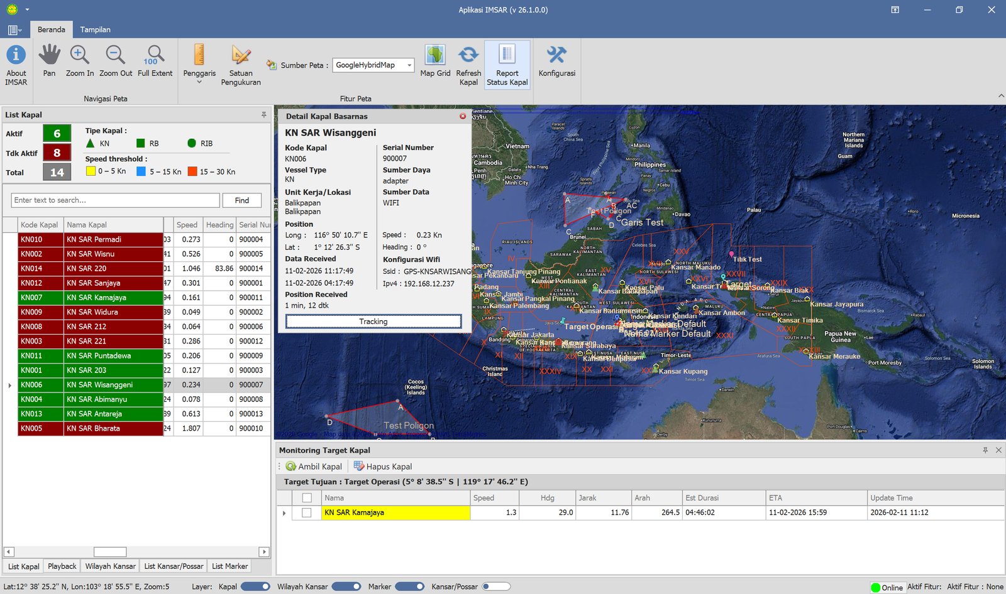
Task: Expand the Penggaris dropdown arrow
Action: [x=199, y=82]
